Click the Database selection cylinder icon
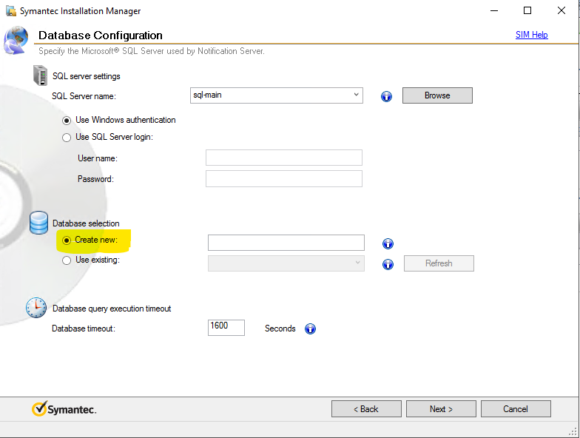580x438 pixels. [x=38, y=223]
